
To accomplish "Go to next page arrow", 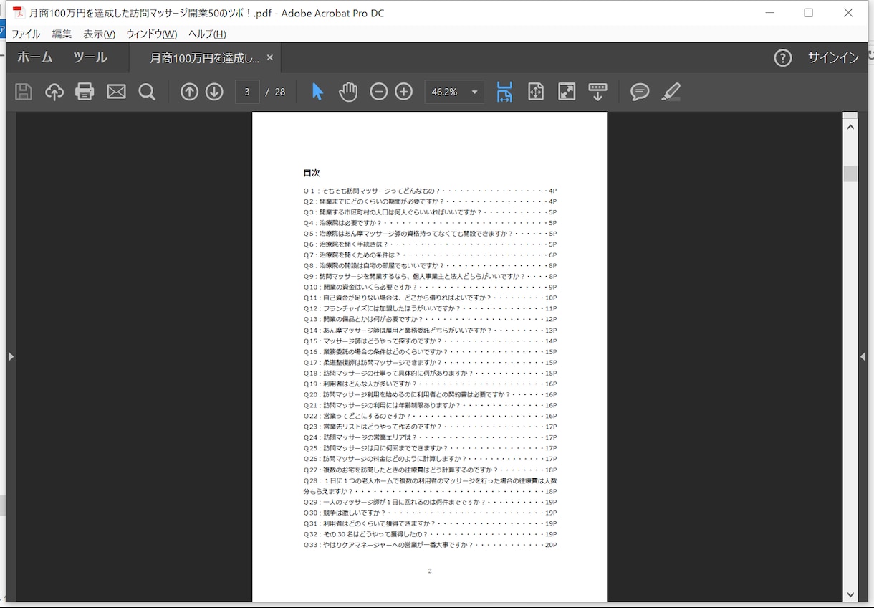I will 214,92.
